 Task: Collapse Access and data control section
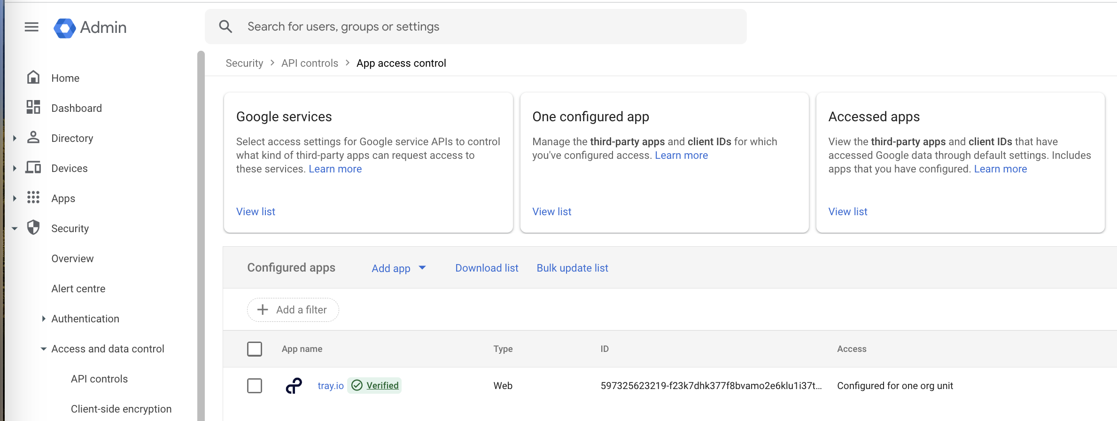pyautogui.click(x=43, y=349)
